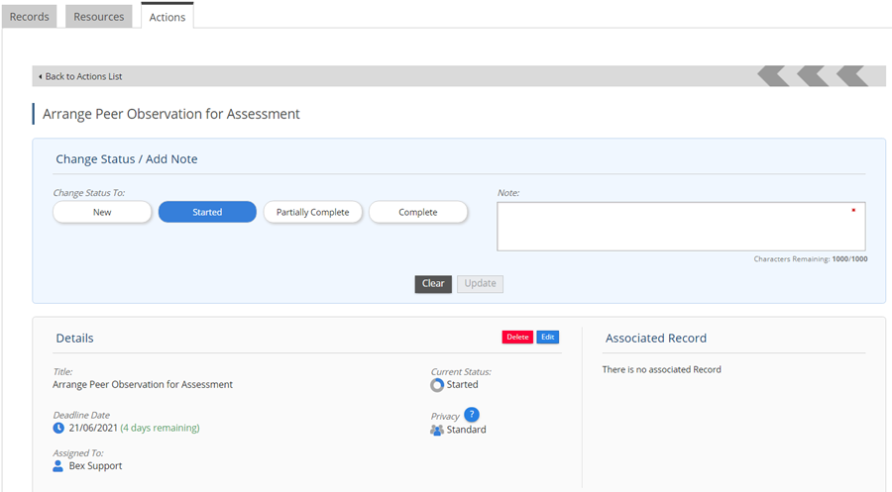Delete this action with Delete button
The image size is (892, 492).
[517, 337]
